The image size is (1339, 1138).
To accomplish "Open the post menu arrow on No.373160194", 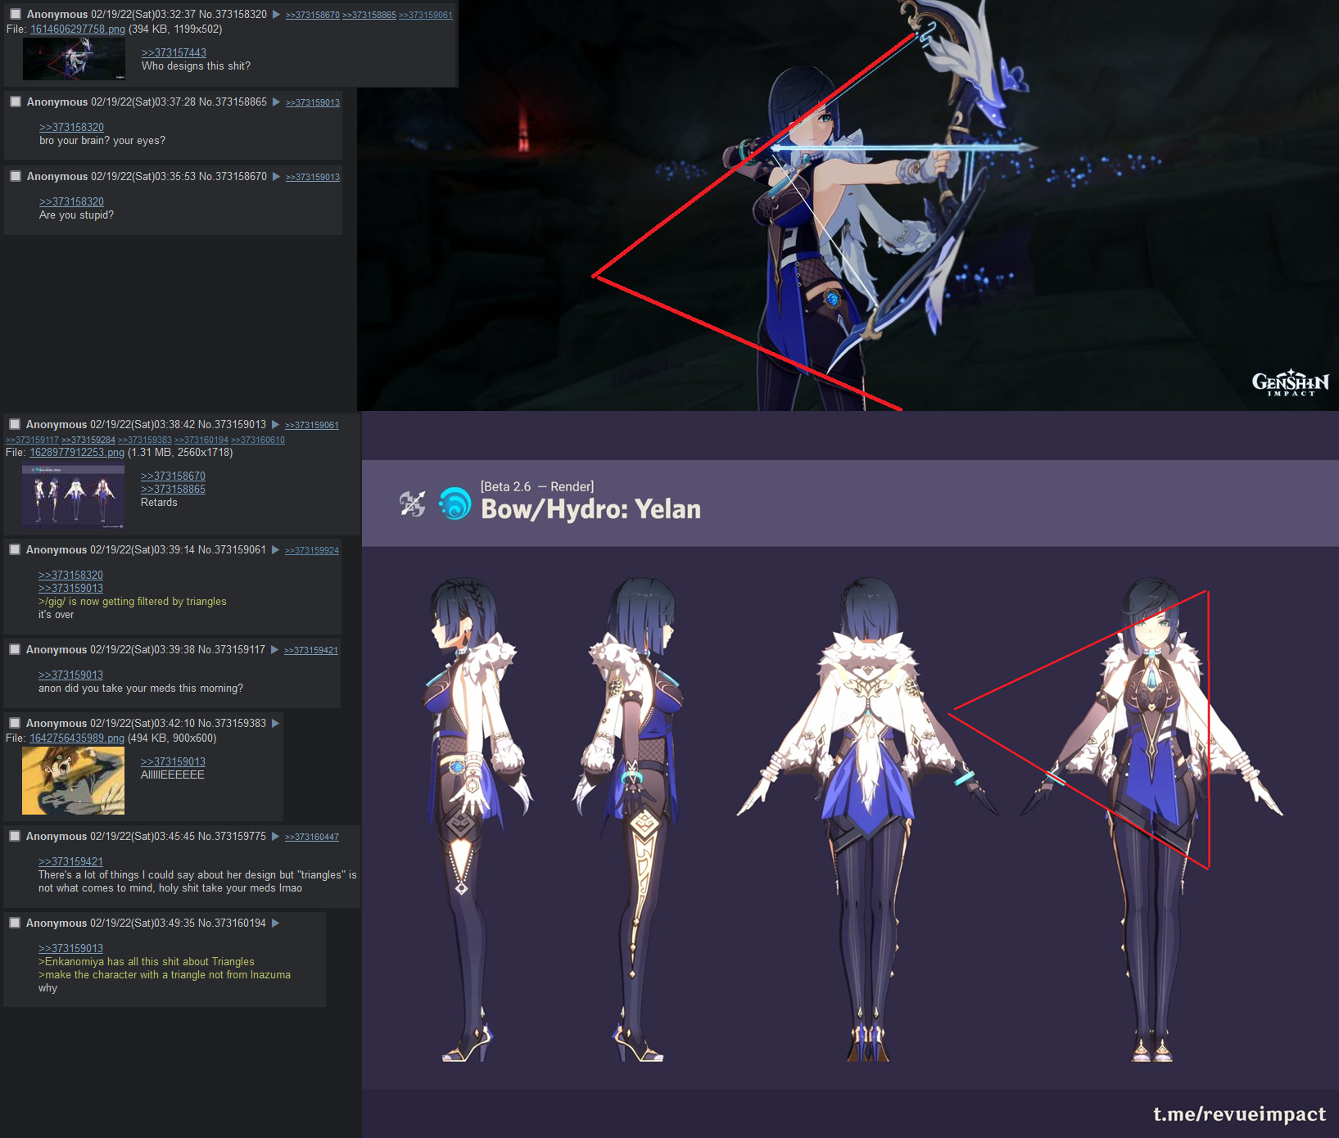I will (x=276, y=923).
